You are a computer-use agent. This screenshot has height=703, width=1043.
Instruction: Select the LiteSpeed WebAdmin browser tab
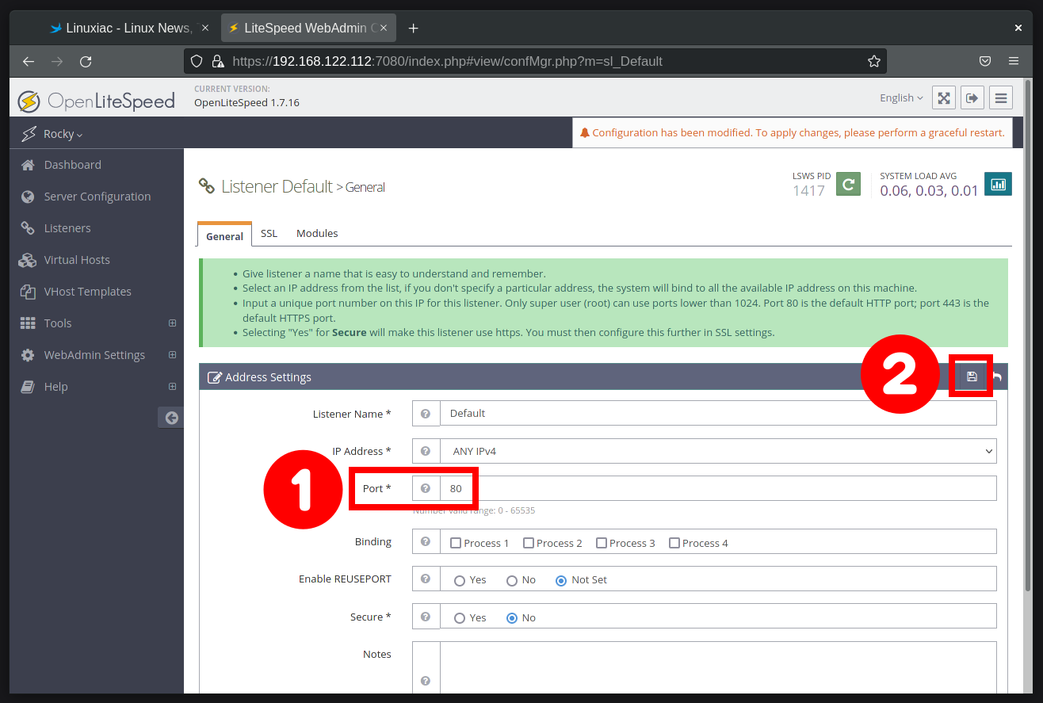[308, 28]
